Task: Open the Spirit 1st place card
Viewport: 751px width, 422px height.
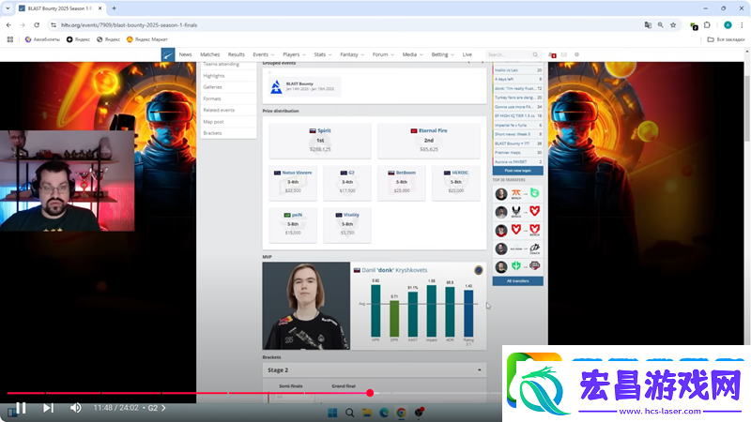Action: click(x=320, y=141)
